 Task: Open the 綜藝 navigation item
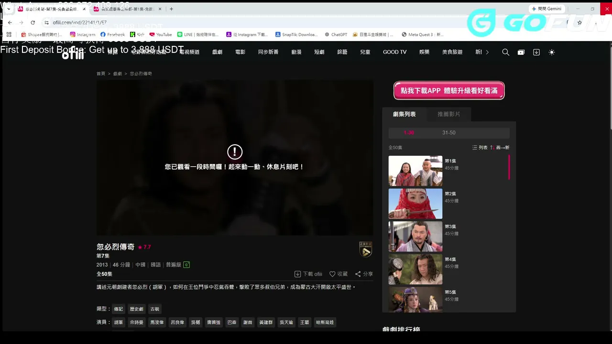pyautogui.click(x=342, y=52)
